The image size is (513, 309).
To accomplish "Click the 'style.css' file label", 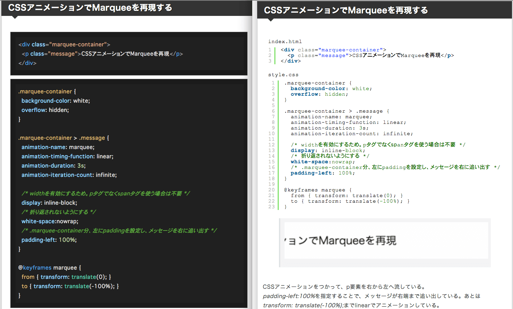I will click(283, 75).
